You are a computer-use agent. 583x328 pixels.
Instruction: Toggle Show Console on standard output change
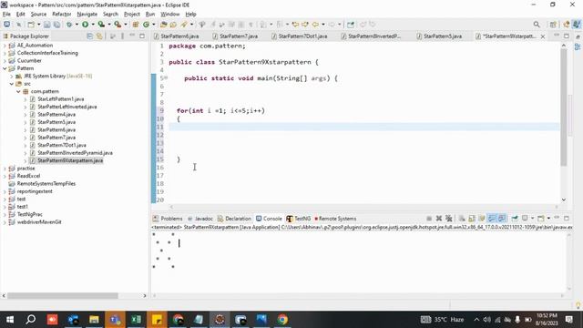492,219
